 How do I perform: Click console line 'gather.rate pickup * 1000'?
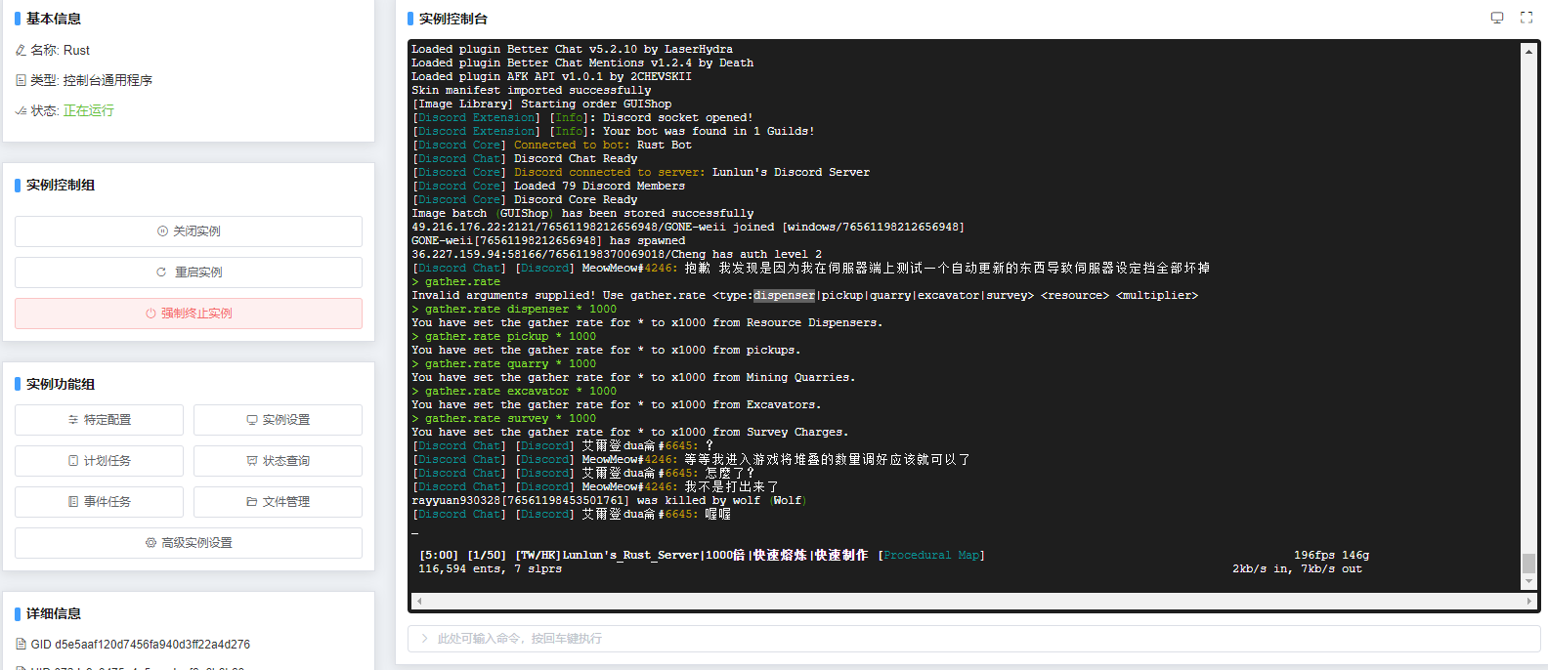tap(504, 336)
